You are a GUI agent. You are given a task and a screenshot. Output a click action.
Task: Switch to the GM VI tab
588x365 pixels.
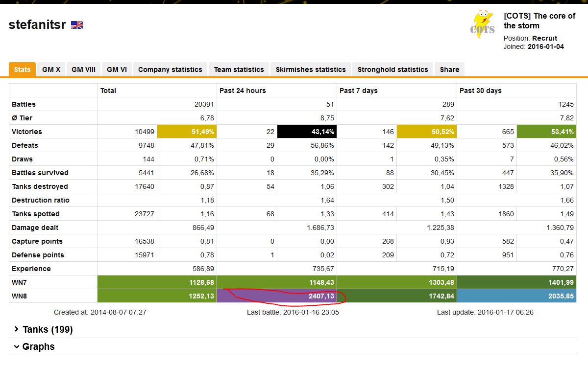point(117,69)
